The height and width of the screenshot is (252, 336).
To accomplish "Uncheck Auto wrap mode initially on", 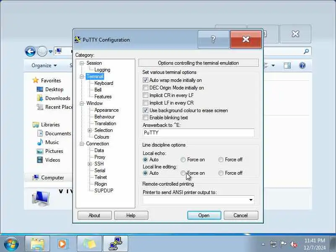I will tap(145, 80).
